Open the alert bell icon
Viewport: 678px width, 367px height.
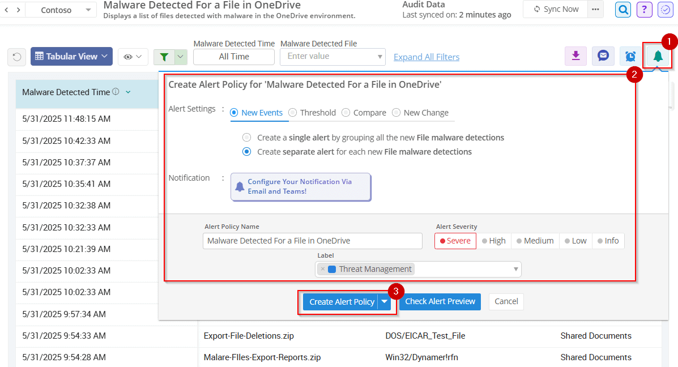658,56
